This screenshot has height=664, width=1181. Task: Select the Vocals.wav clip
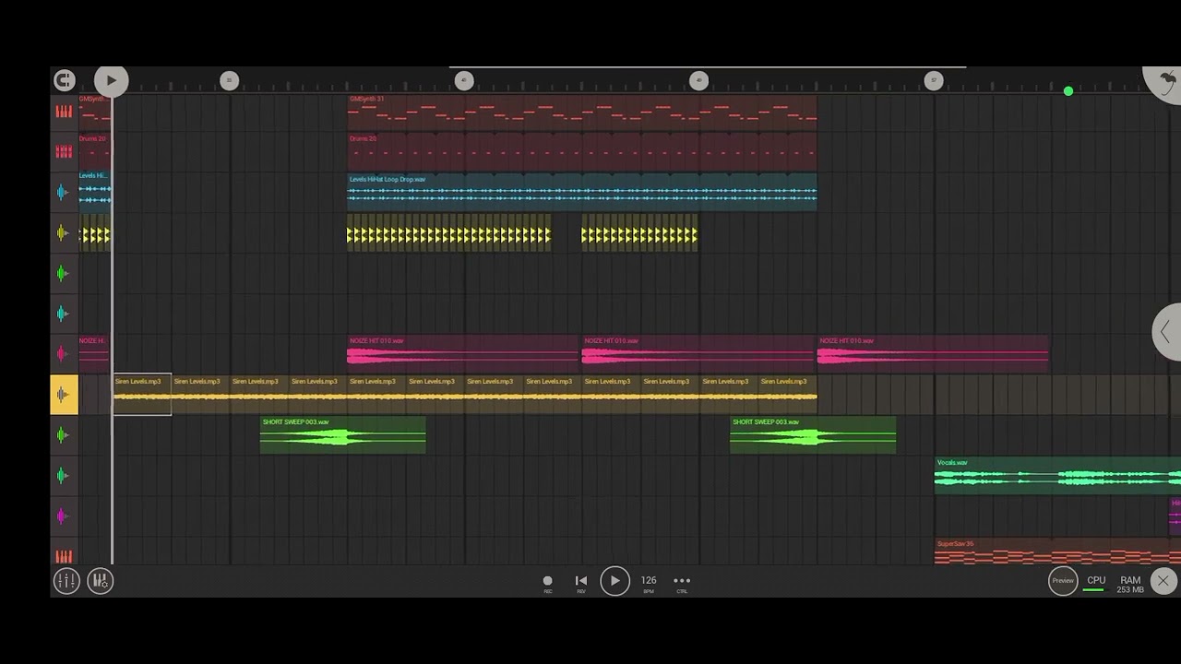(x=1057, y=476)
